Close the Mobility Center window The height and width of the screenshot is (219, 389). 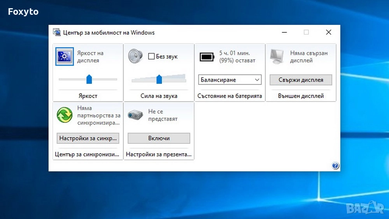(x=328, y=32)
